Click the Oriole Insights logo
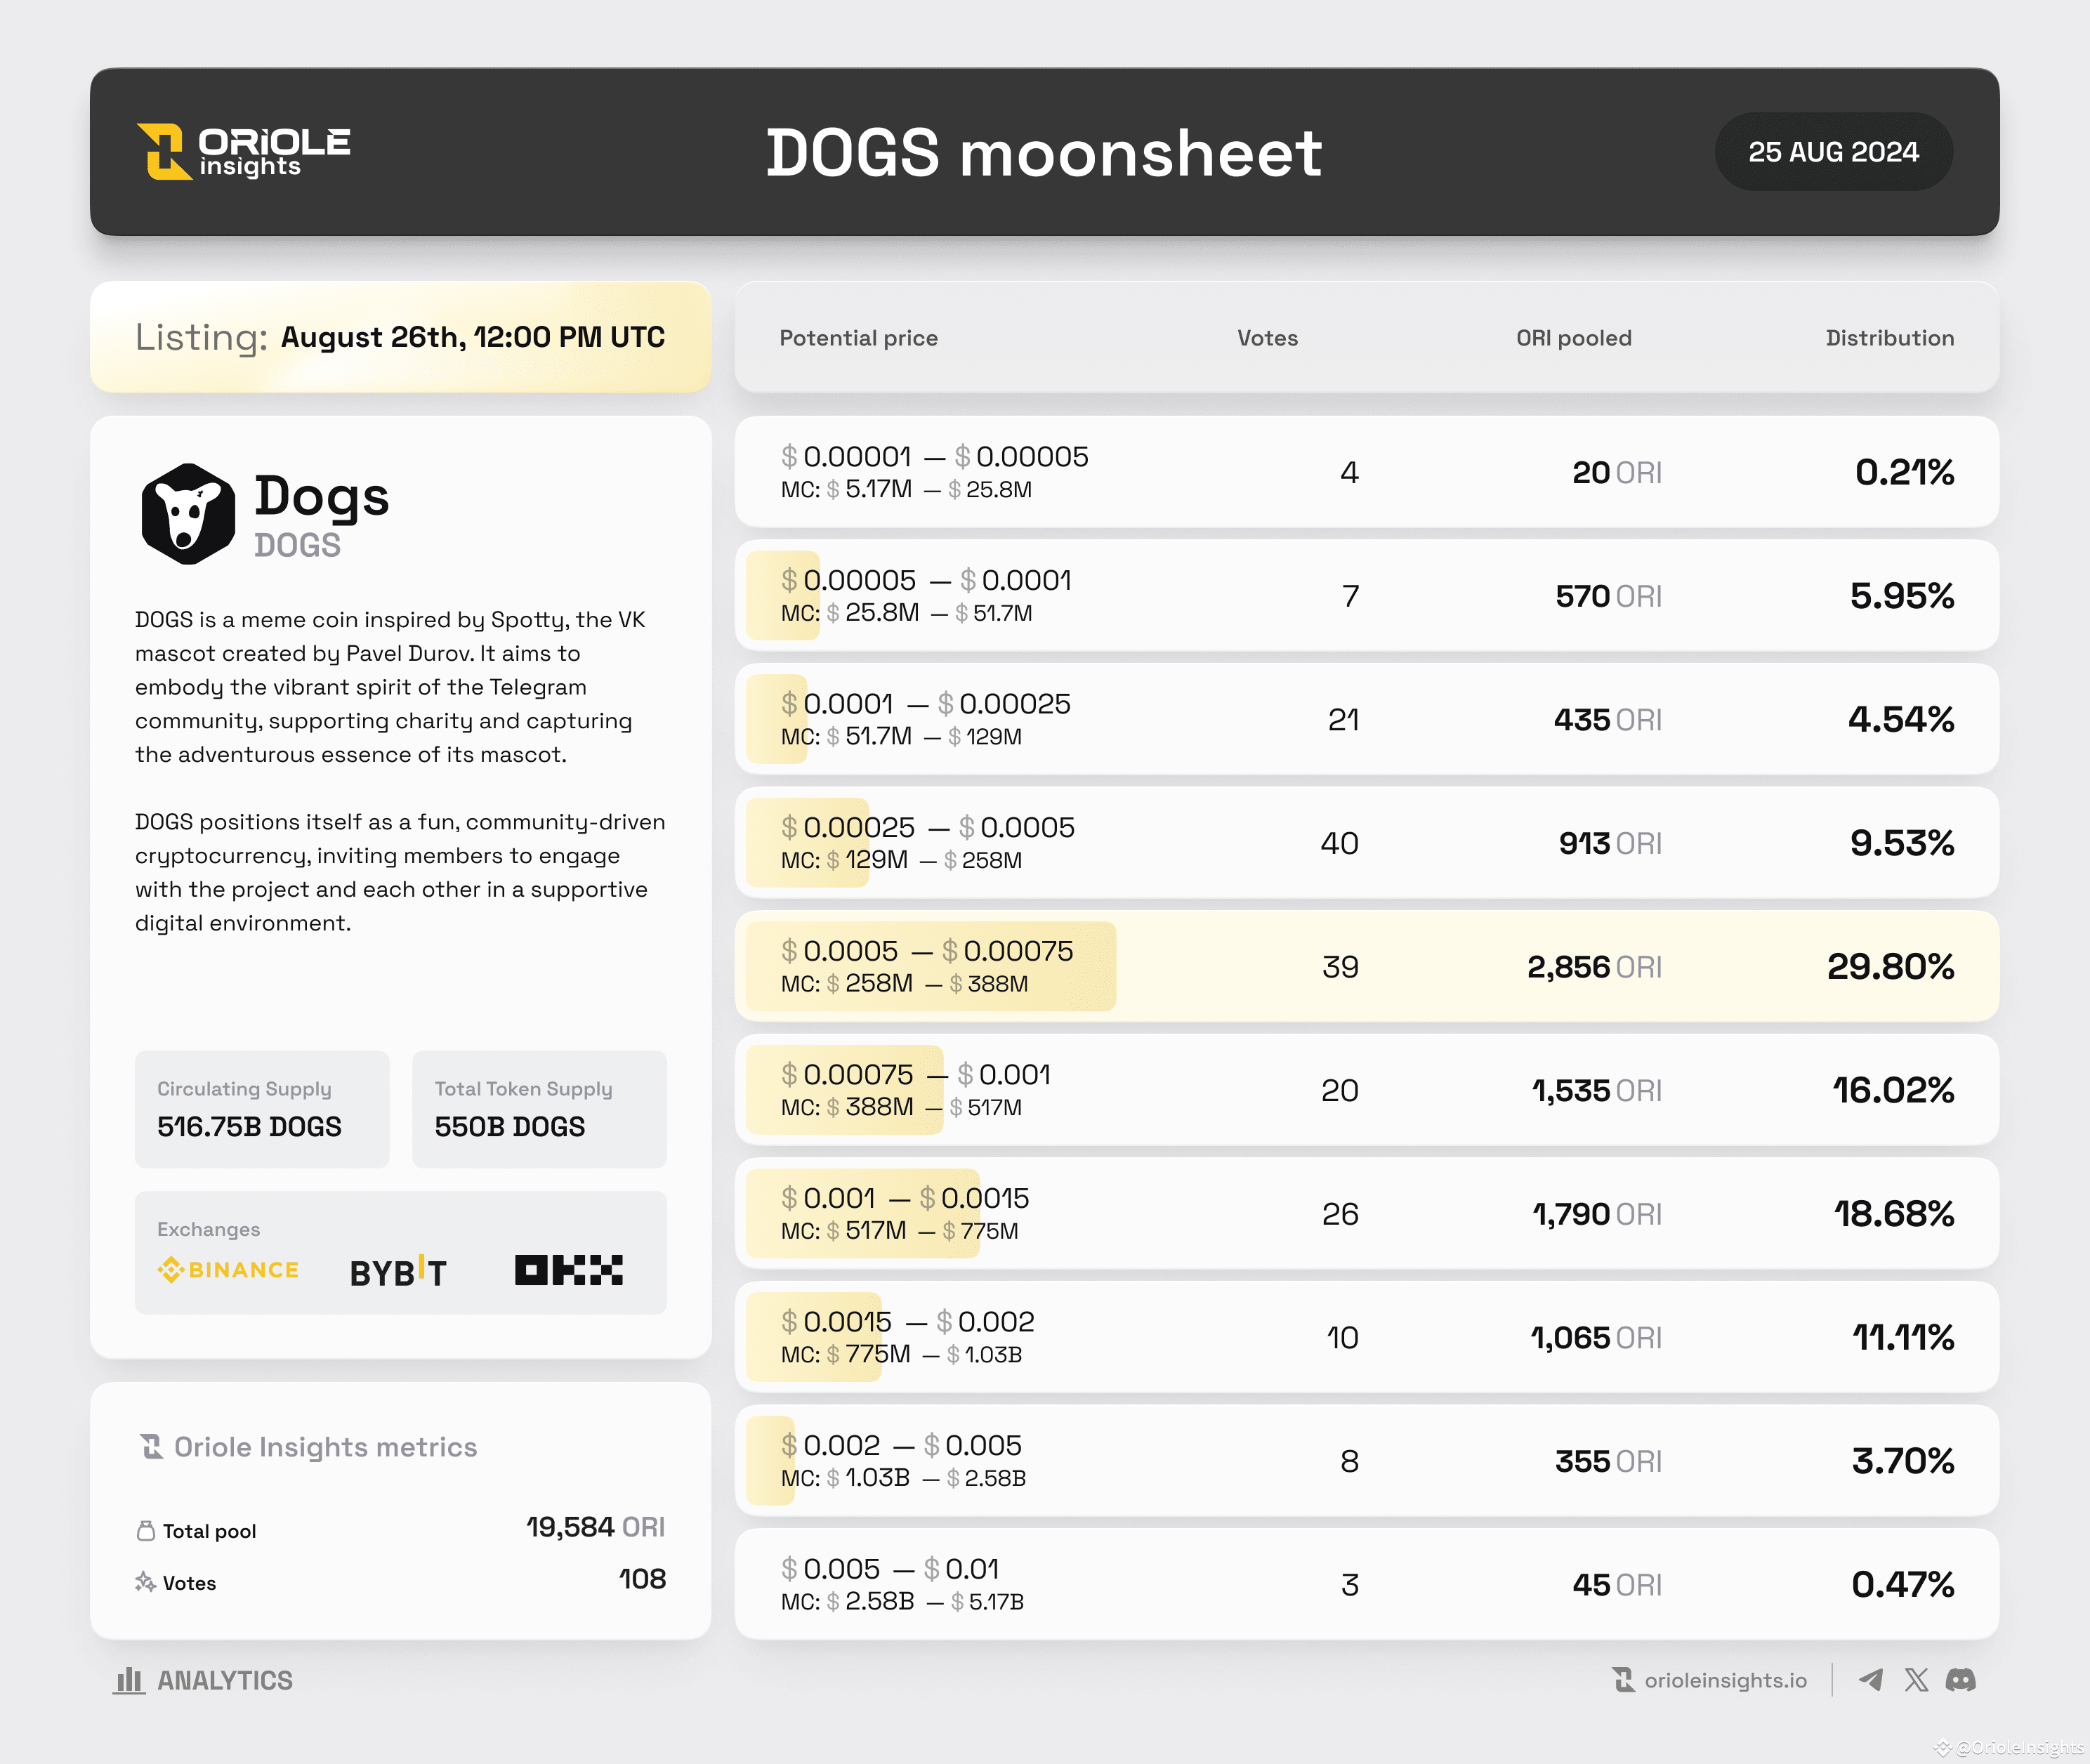Image resolution: width=2090 pixels, height=1764 pixels. pos(243,152)
